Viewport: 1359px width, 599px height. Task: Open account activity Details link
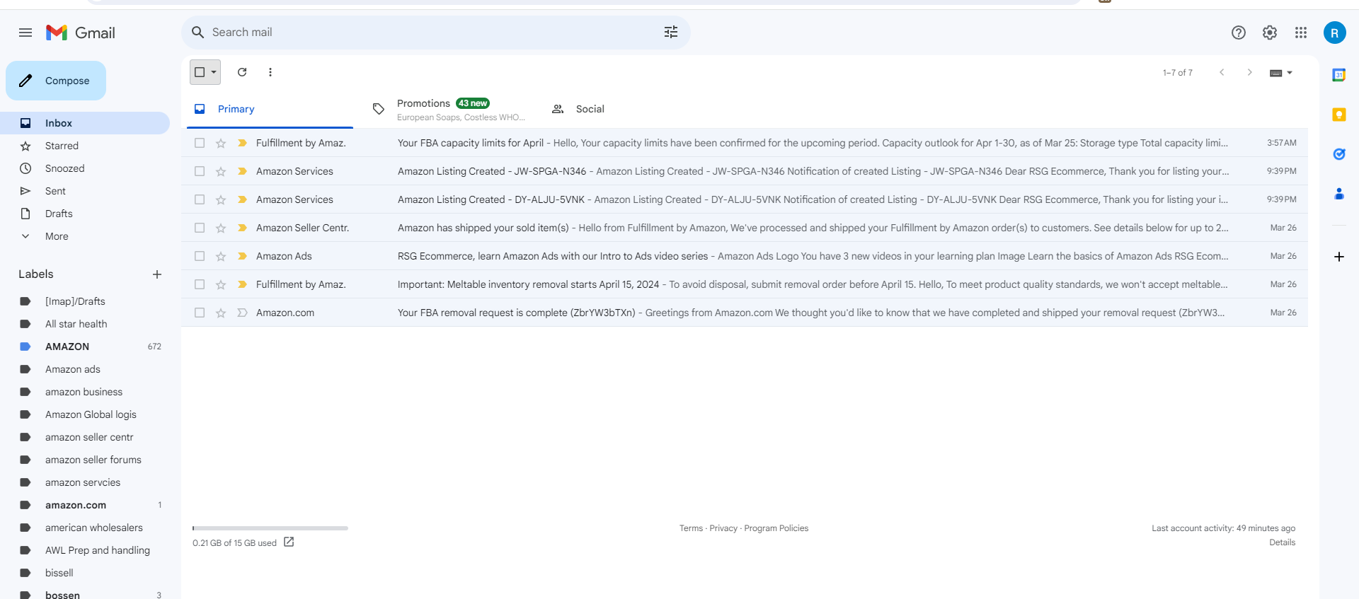pyautogui.click(x=1283, y=542)
